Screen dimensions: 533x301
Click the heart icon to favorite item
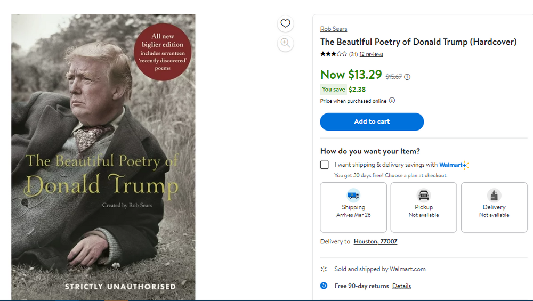[x=286, y=23]
